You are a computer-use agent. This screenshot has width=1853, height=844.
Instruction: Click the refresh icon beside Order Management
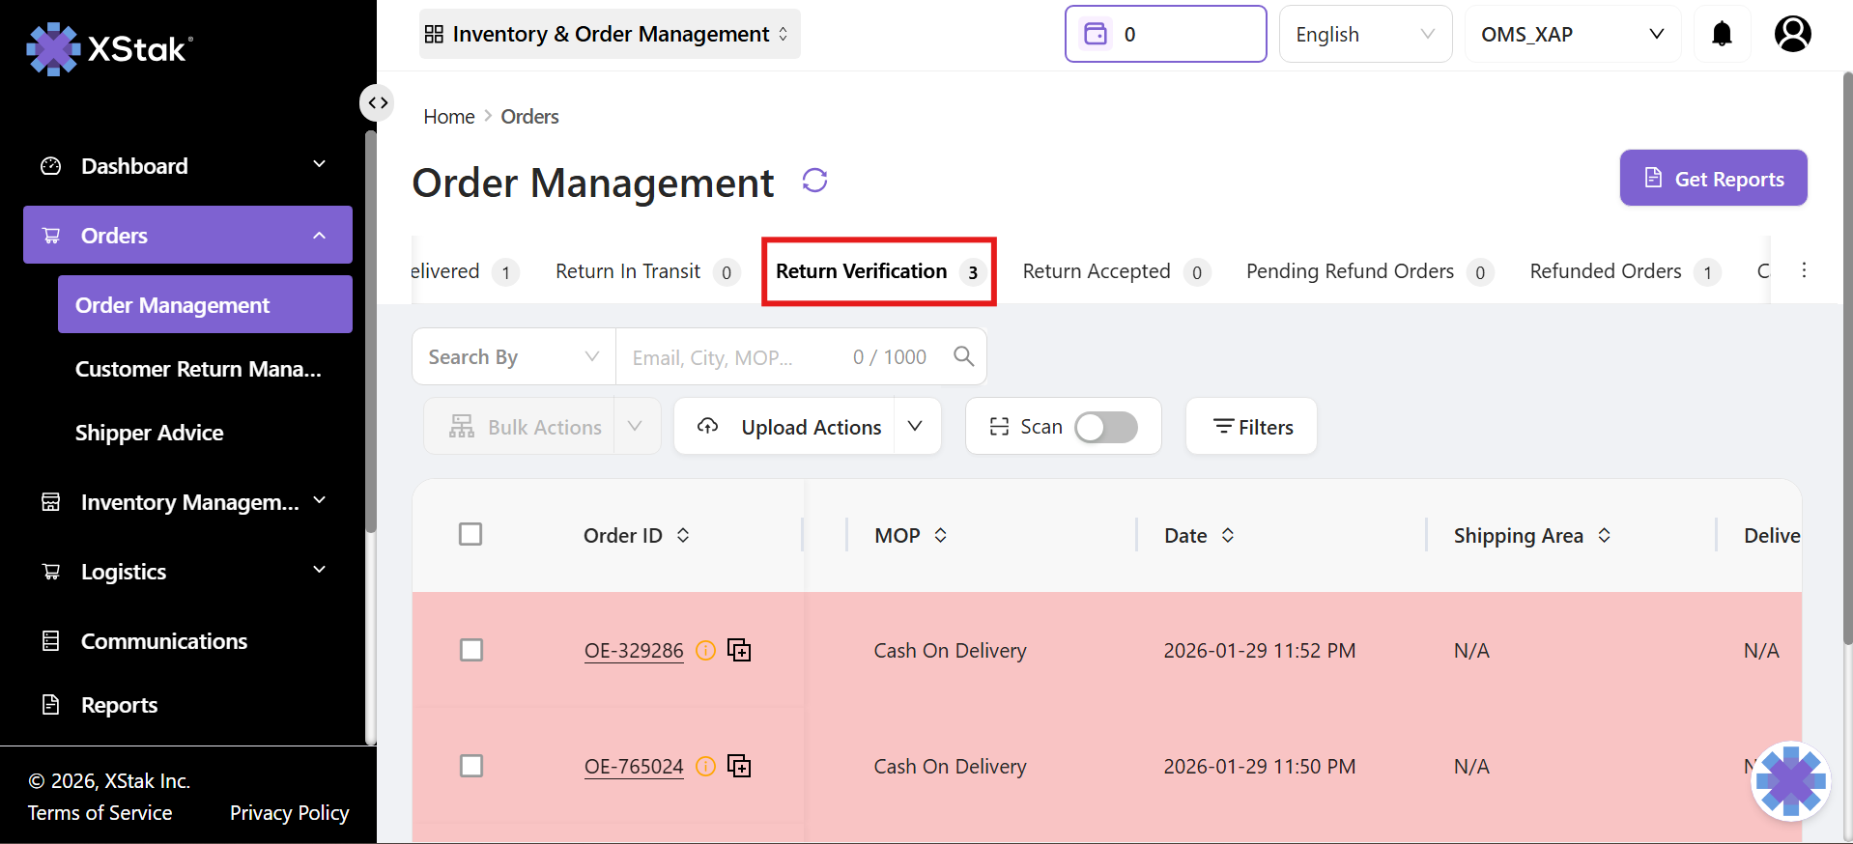(814, 181)
